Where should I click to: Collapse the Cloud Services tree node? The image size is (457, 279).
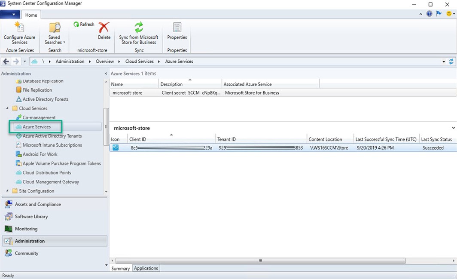(7, 108)
